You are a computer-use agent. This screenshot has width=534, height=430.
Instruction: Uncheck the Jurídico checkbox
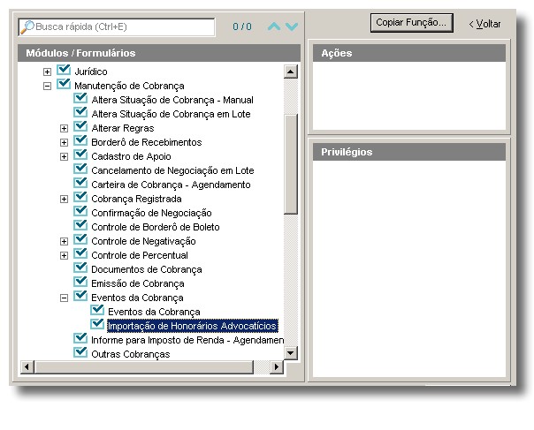coord(64,70)
